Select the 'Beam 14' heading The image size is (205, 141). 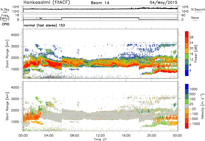(x=100, y=3)
